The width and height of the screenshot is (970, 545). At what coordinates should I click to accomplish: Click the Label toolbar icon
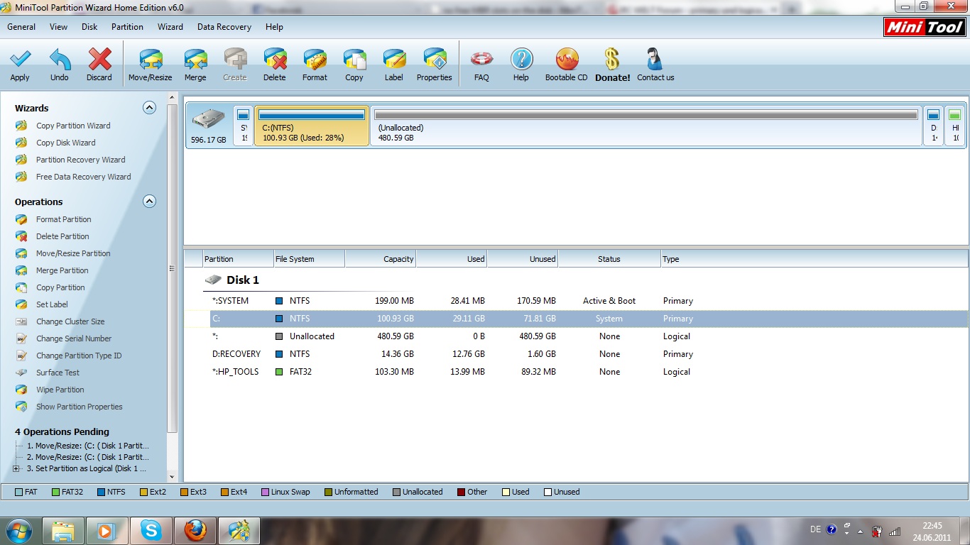(x=394, y=59)
